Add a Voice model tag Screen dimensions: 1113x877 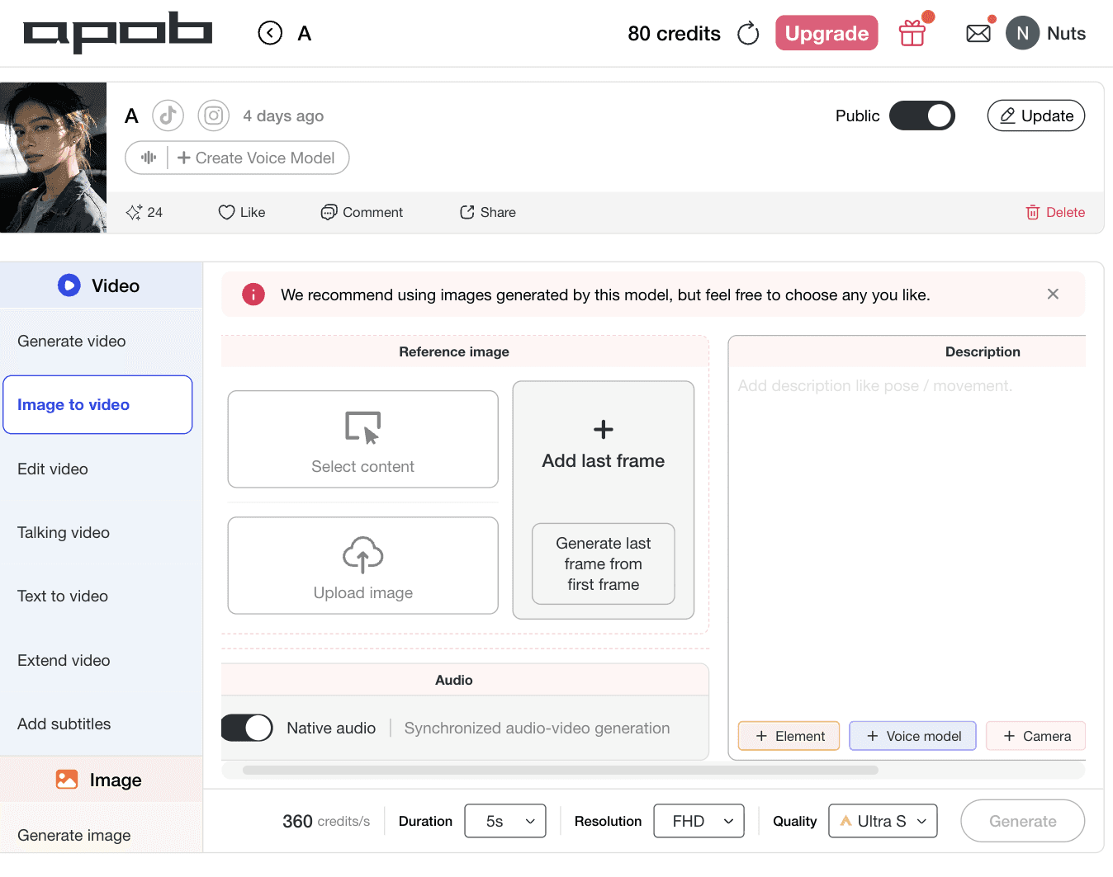912,736
